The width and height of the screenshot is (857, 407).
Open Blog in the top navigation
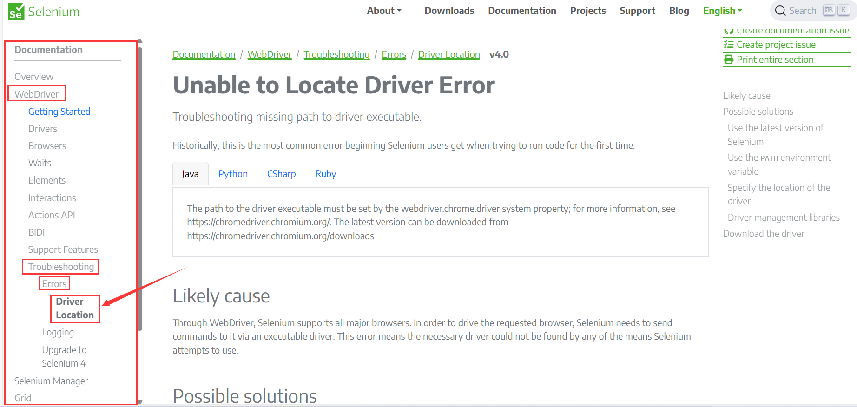[x=679, y=11]
